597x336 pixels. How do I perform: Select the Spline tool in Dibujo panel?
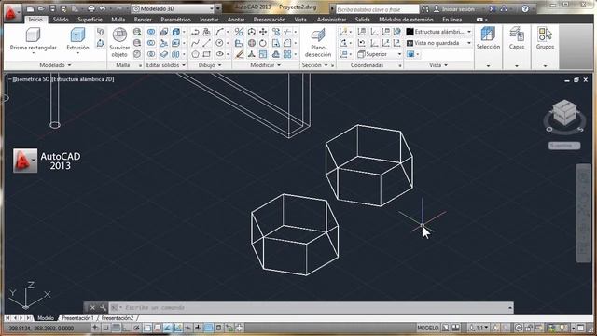point(195,43)
